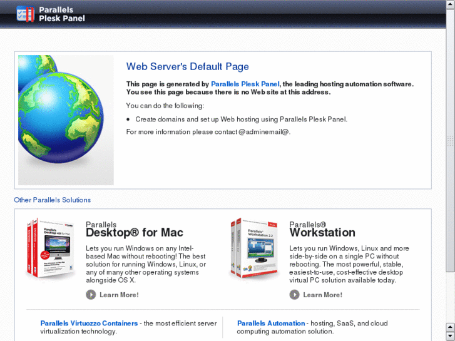Click the arrow icon beside Desktop's Learn More
The image size is (455, 341).
coord(91,295)
